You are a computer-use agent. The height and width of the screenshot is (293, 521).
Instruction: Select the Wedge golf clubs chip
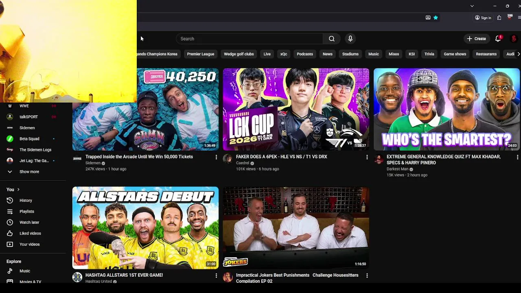tap(239, 54)
